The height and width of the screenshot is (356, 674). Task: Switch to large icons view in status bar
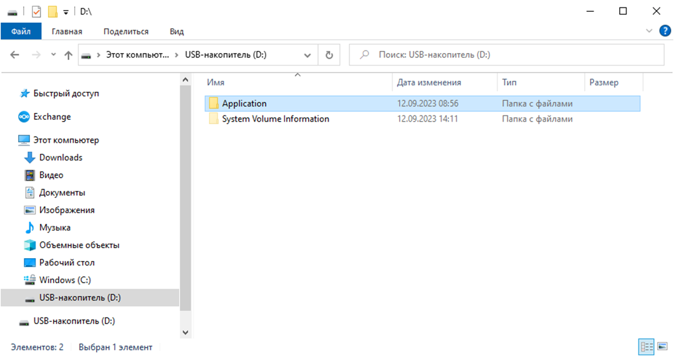tap(662, 347)
